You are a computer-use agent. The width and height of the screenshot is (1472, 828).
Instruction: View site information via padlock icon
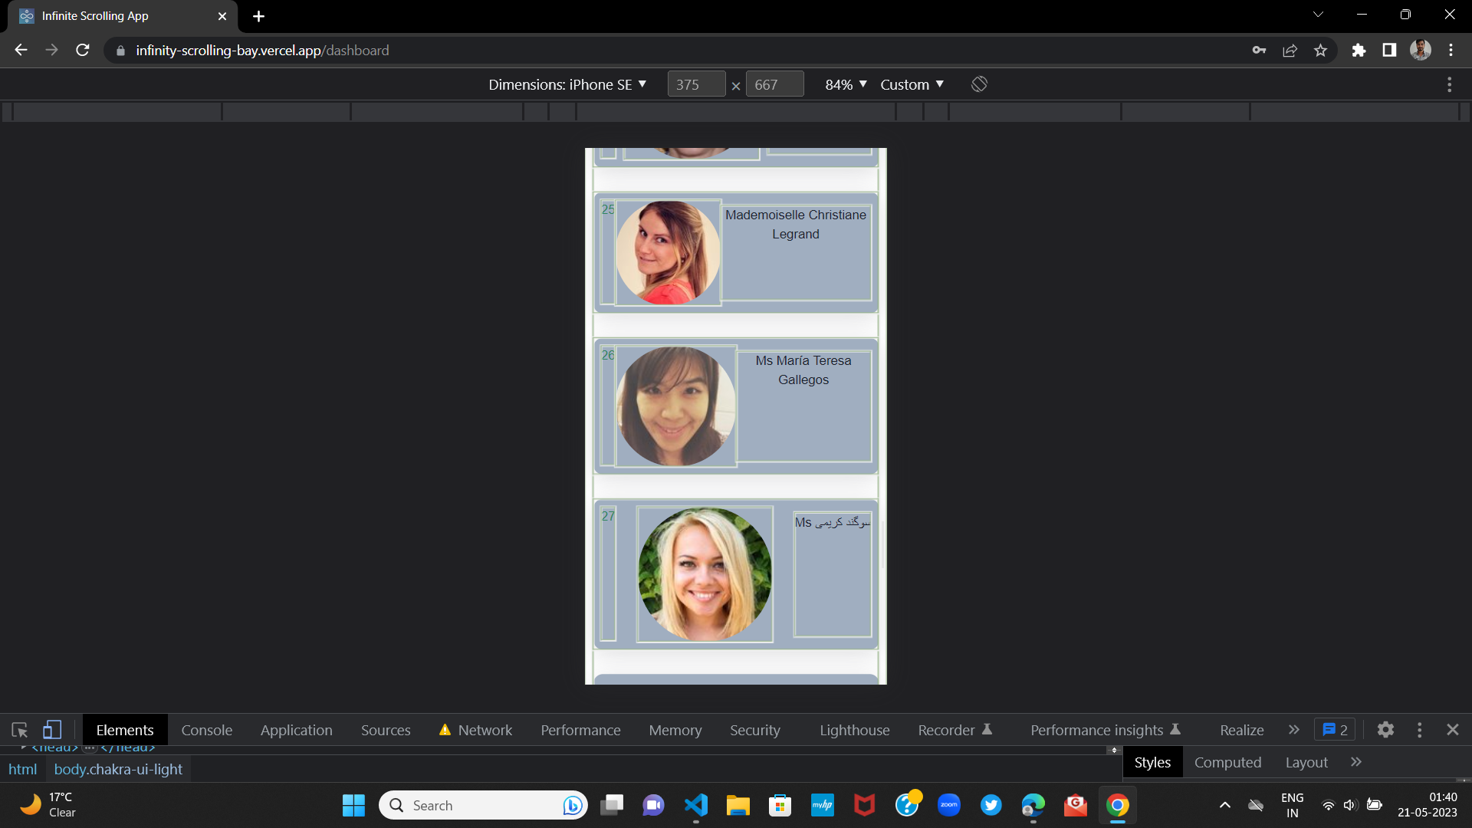(x=120, y=50)
